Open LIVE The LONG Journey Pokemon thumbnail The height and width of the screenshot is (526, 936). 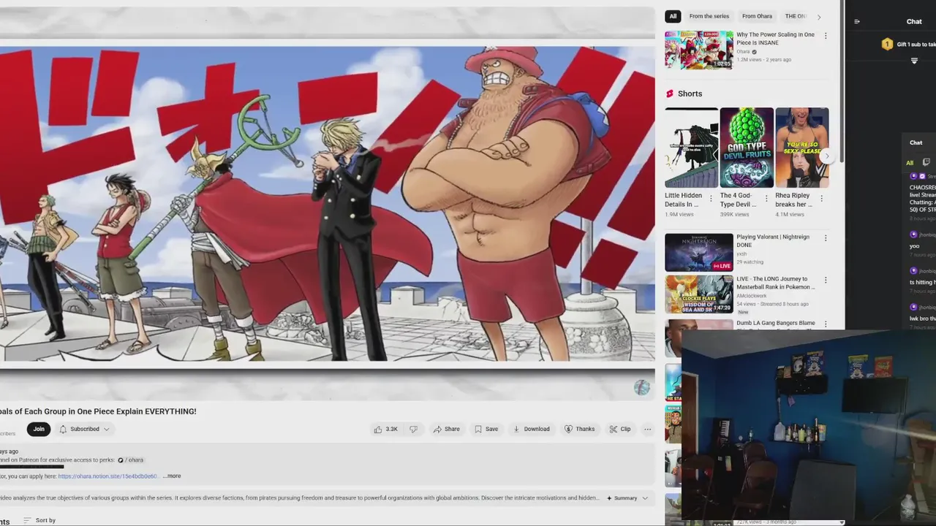click(698, 294)
